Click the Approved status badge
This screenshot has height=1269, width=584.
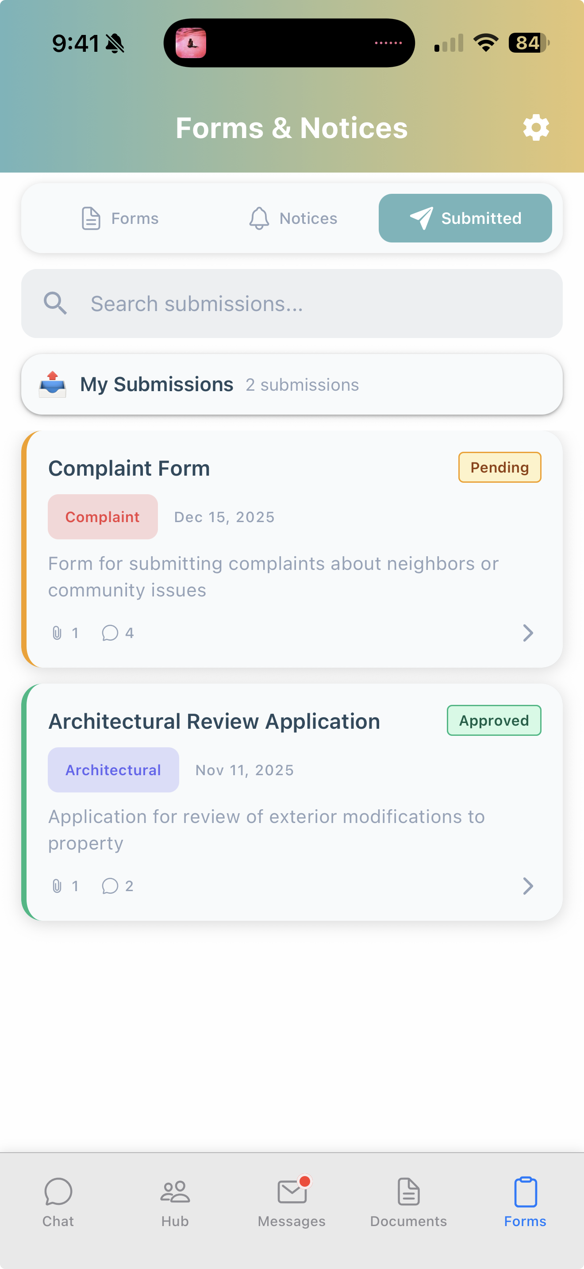coord(494,721)
